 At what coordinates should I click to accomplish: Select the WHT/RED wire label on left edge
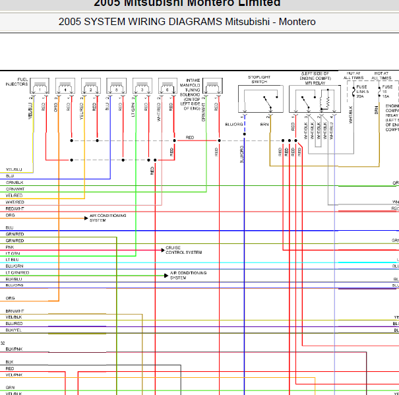click(x=15, y=202)
